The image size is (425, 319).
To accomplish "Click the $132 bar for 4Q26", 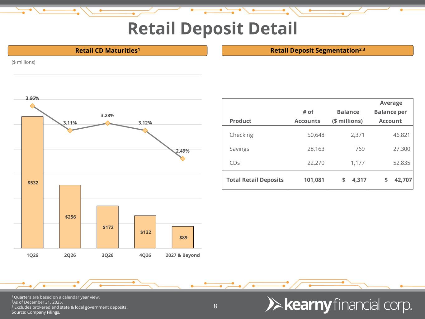I will (x=145, y=232).
